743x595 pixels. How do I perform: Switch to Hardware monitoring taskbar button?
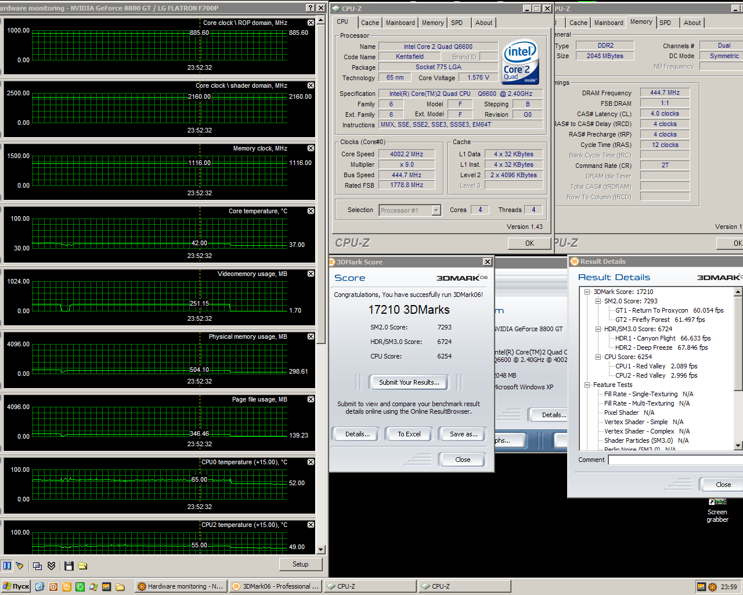click(181, 587)
